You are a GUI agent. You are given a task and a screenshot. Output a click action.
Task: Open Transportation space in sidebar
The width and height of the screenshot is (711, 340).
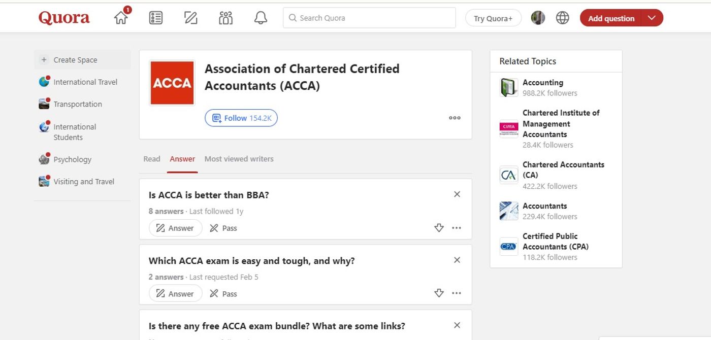tap(78, 104)
